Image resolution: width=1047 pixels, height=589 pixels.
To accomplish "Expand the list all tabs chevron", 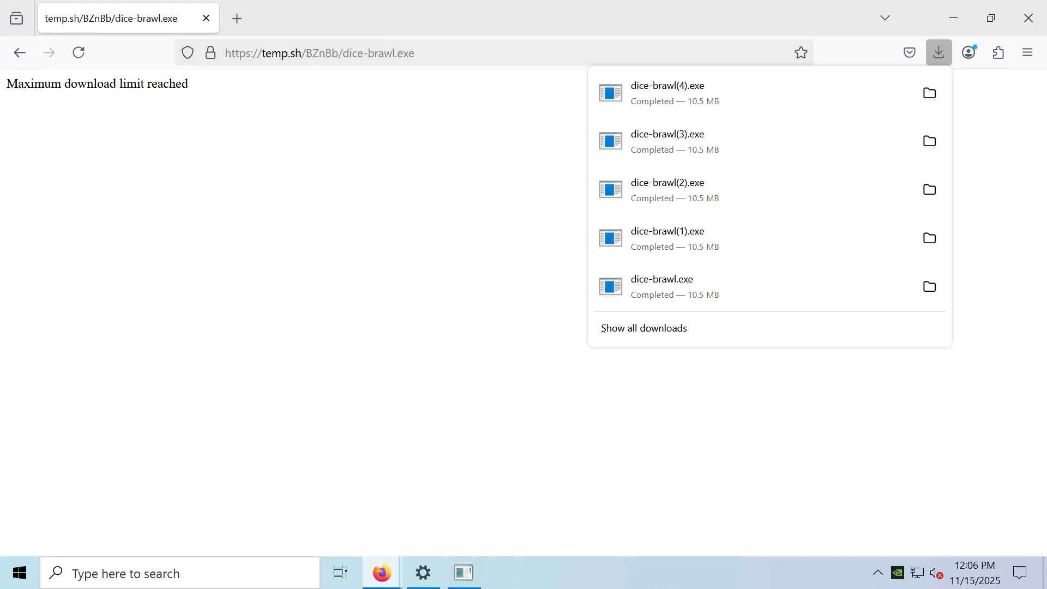I will [884, 18].
